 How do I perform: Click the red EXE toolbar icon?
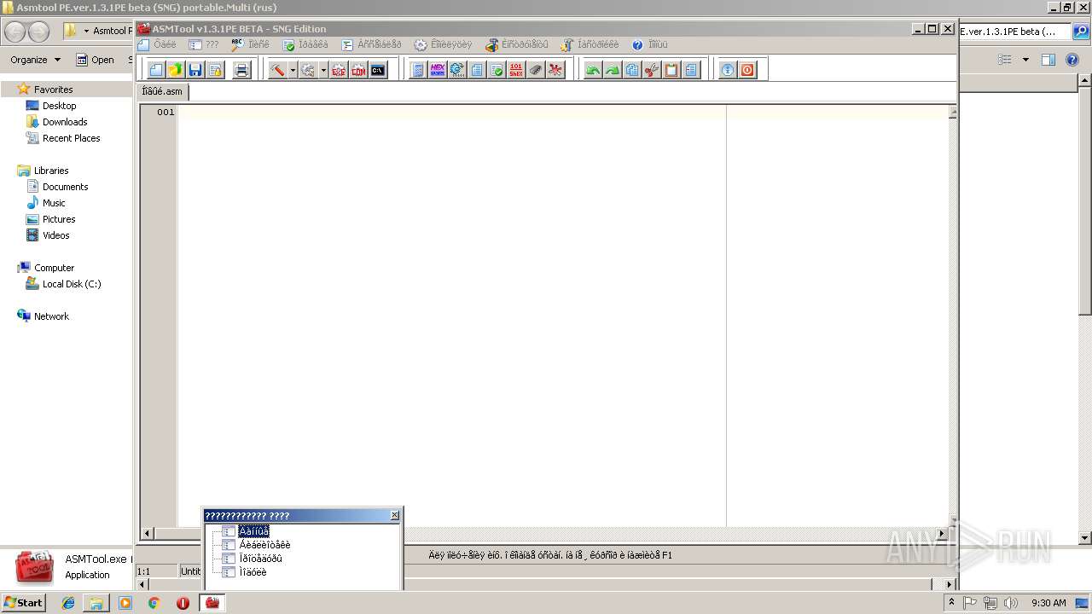(x=339, y=70)
